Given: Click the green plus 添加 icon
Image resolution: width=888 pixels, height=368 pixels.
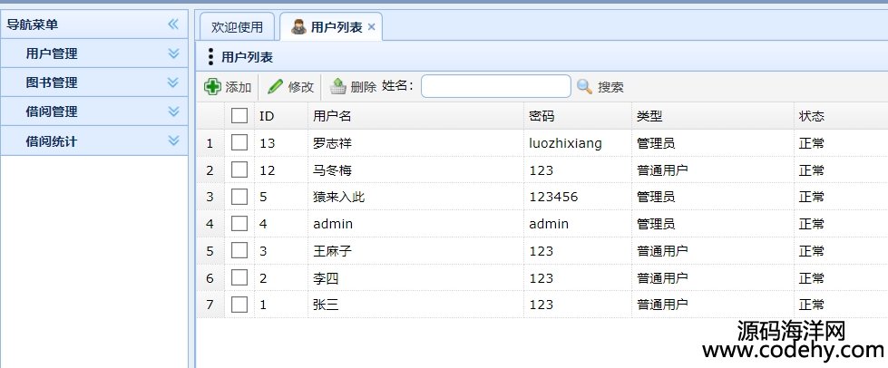Looking at the screenshot, I should (x=212, y=87).
